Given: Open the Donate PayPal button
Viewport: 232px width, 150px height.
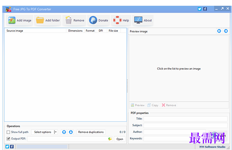Looking at the screenshot, I should click(x=99, y=20).
